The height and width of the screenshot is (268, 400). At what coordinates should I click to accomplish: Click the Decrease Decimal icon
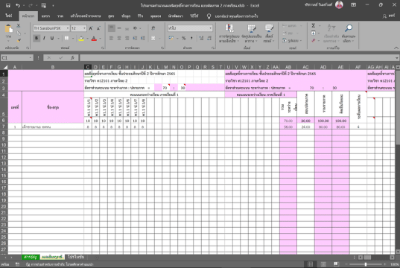coord(209,38)
